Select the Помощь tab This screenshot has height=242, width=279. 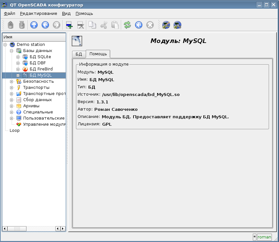point(98,54)
